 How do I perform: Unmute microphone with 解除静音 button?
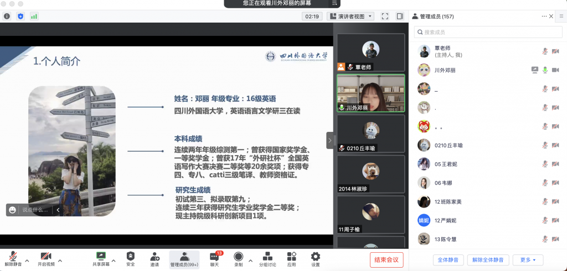(12, 259)
